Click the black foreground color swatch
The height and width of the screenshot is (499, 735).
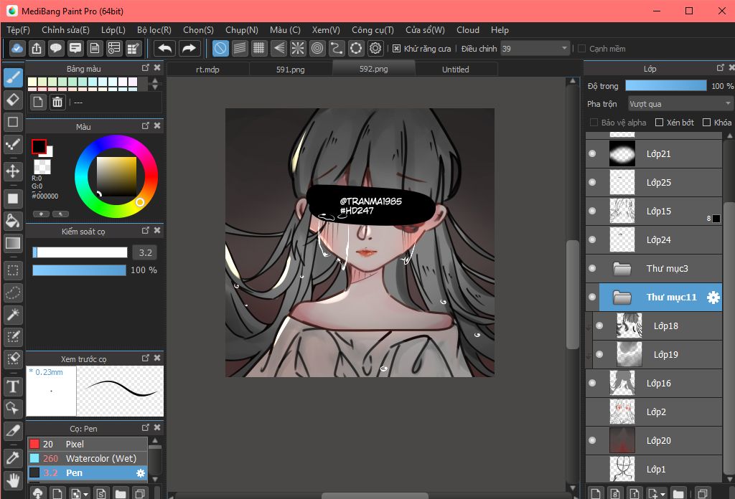click(x=39, y=146)
